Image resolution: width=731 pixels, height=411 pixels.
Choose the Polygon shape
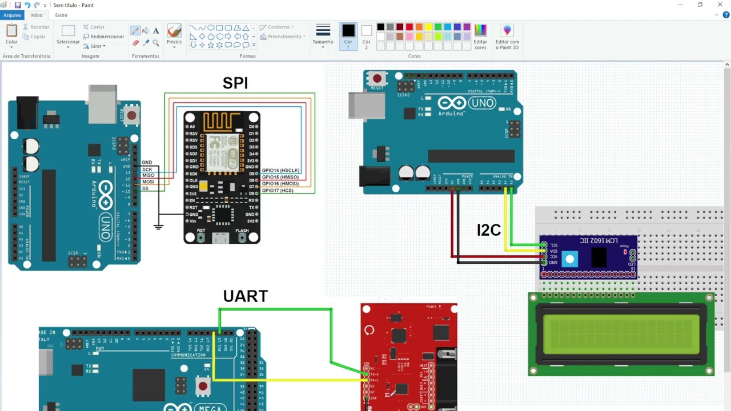tap(237, 28)
